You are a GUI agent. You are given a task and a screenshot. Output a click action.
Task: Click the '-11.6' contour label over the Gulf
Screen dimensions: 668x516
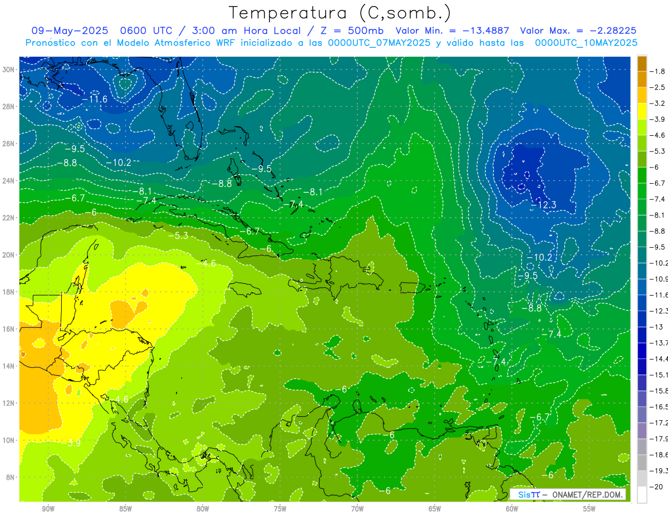(94, 99)
